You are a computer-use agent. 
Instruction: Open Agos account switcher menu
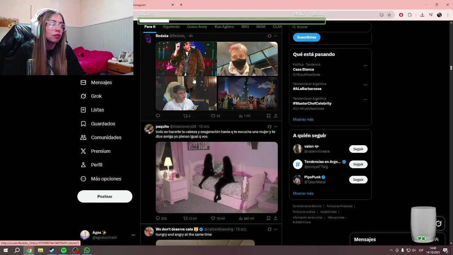(x=133, y=235)
